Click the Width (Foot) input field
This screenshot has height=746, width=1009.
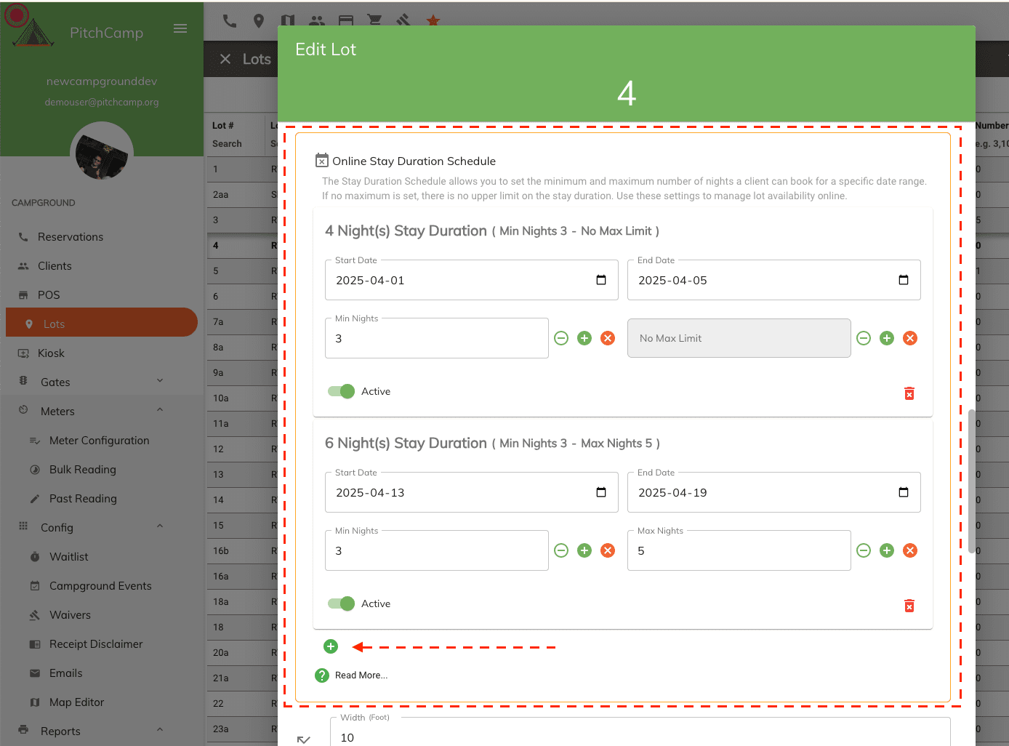[640, 731]
